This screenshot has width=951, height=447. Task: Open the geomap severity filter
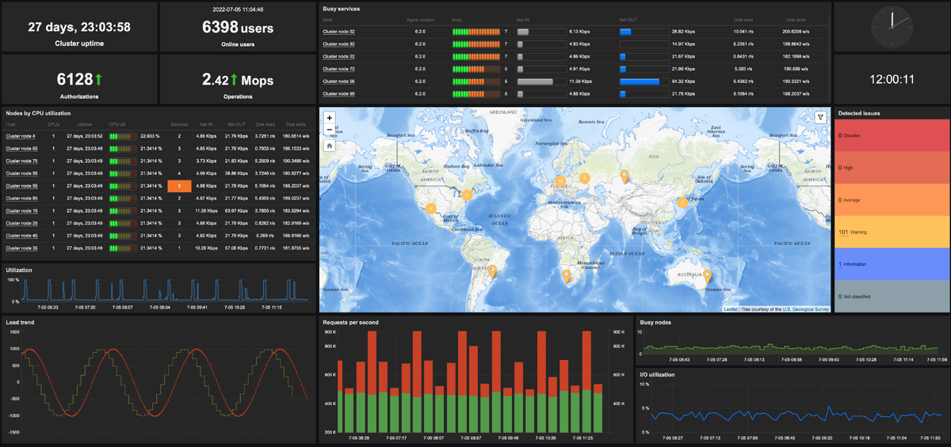point(820,117)
